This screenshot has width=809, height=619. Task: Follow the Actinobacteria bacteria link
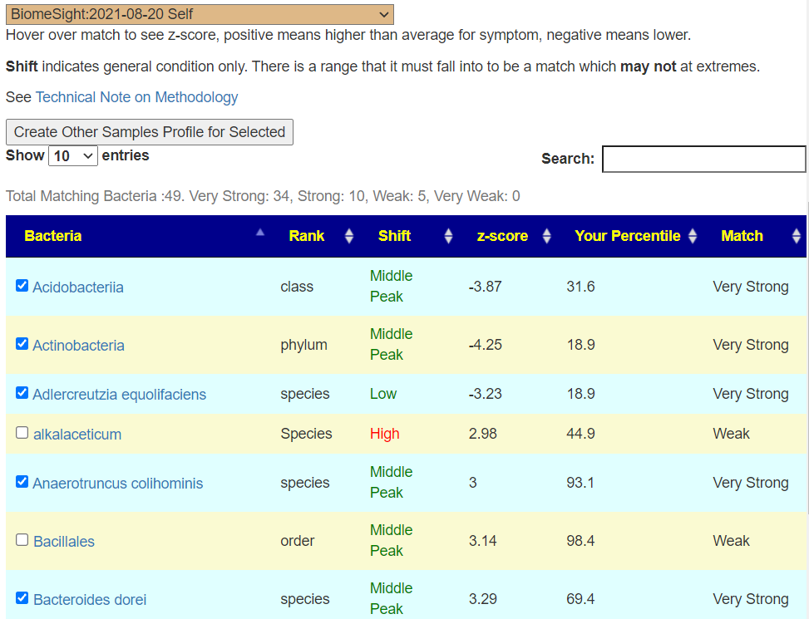tap(78, 346)
